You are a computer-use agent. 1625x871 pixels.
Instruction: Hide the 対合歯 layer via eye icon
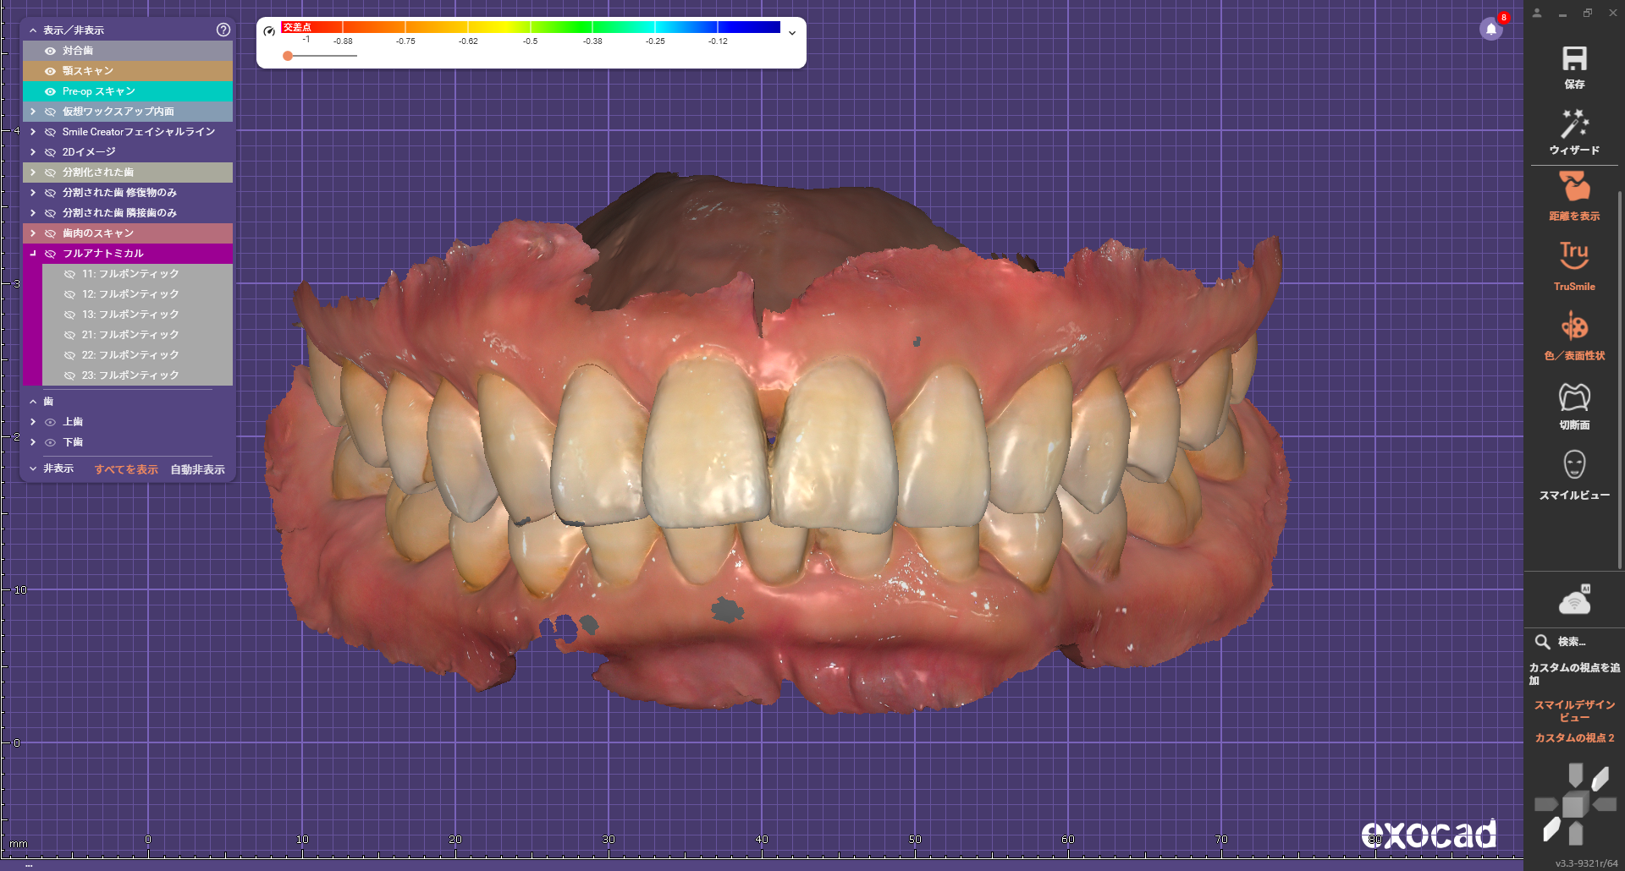coord(50,51)
